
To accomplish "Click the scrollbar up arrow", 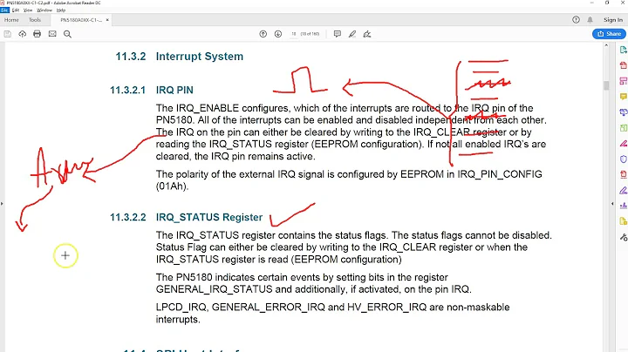I will pyautogui.click(x=606, y=45).
